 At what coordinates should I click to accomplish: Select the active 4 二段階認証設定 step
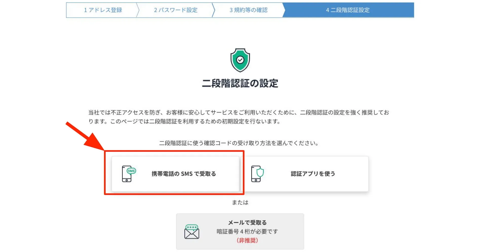click(x=348, y=10)
